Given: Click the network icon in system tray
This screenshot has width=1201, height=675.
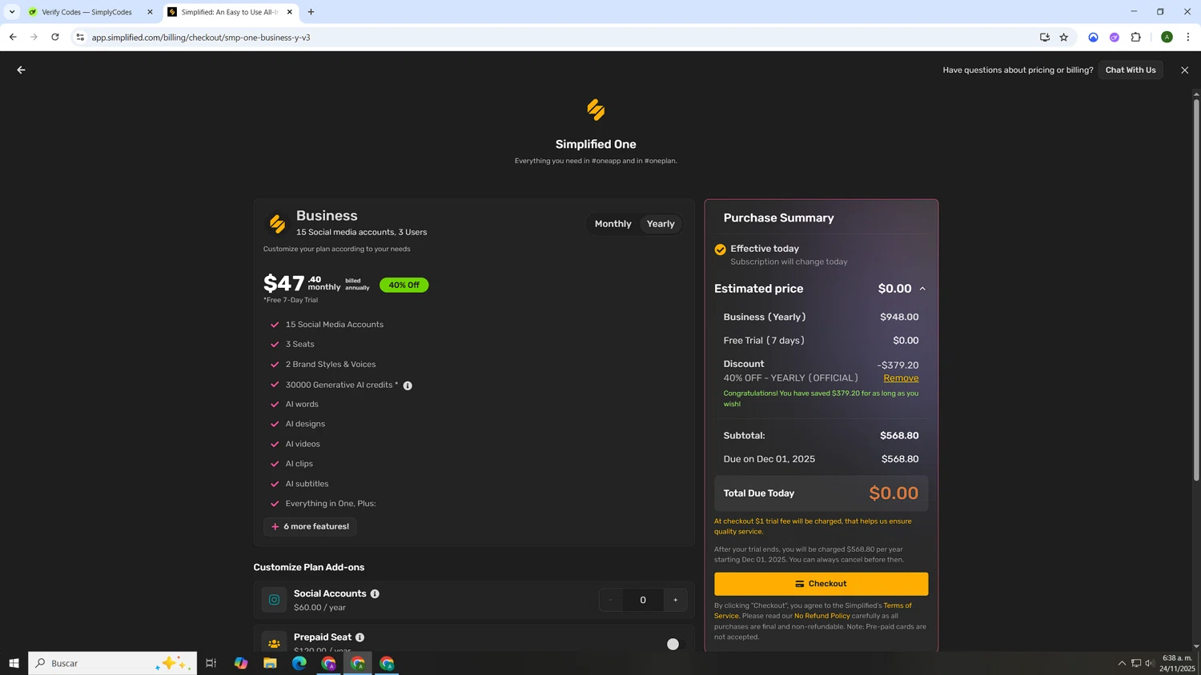Looking at the screenshot, I should click(x=1135, y=663).
